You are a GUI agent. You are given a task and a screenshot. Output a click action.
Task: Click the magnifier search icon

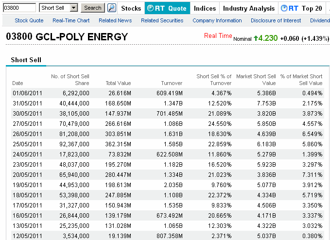[x=112, y=8]
